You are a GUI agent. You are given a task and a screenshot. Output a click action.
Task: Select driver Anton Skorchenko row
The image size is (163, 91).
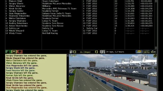(18, 26)
